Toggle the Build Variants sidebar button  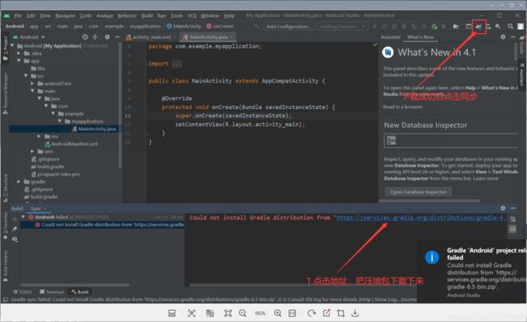tap(5, 266)
